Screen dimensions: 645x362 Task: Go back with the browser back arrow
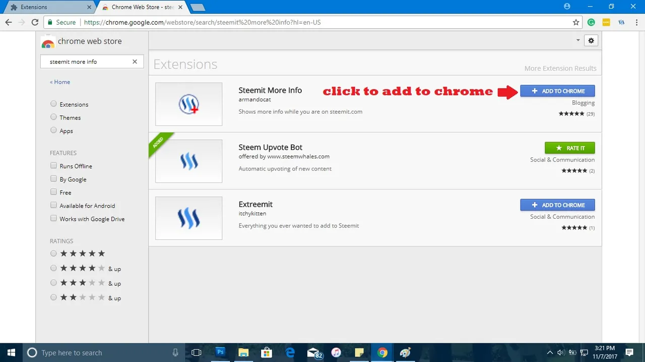tap(8, 22)
